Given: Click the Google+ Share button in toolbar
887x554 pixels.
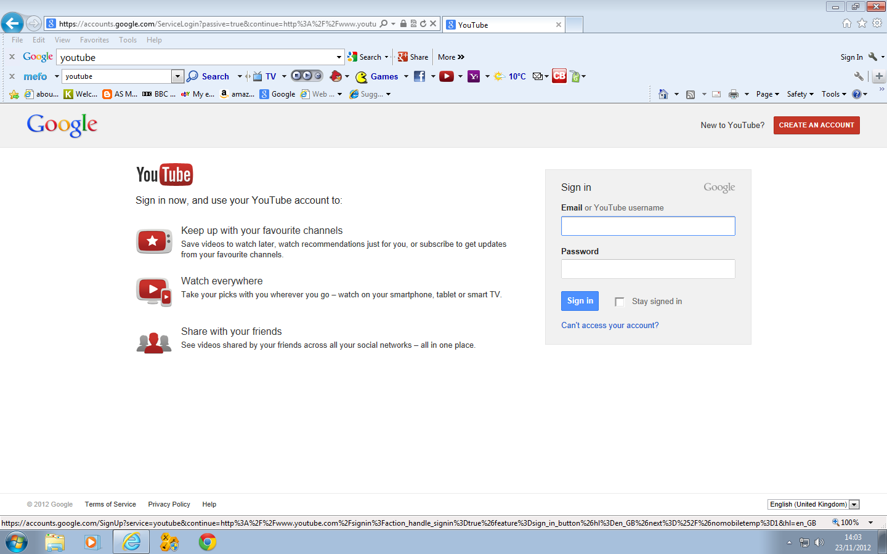Looking at the screenshot, I should tap(413, 57).
